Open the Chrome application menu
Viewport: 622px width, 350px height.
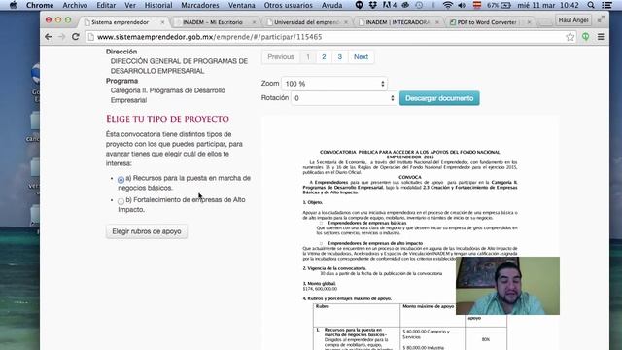pyautogui.click(x=40, y=5)
